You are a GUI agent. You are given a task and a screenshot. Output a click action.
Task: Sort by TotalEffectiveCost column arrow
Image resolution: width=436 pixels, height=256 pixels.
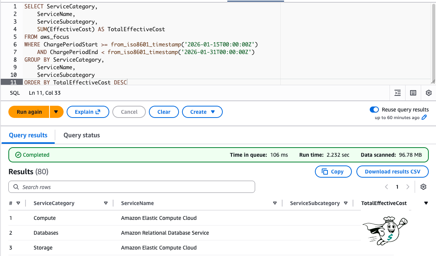coord(426,203)
